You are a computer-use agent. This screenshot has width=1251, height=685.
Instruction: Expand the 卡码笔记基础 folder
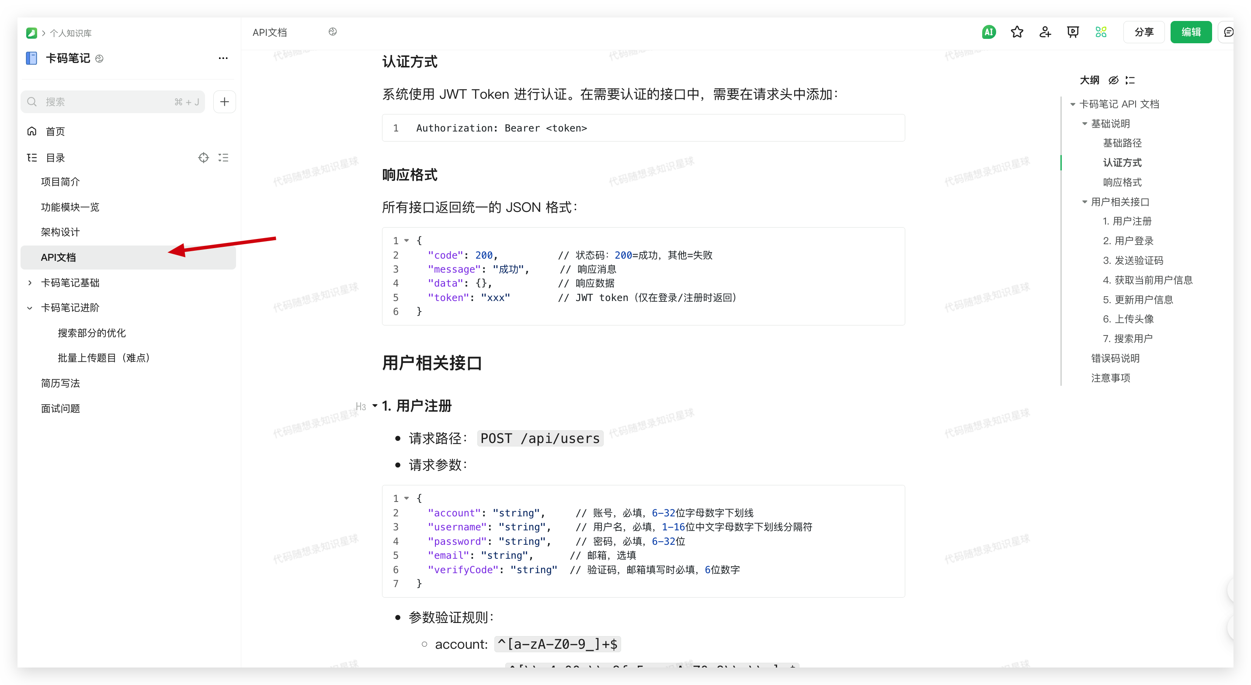click(x=30, y=283)
